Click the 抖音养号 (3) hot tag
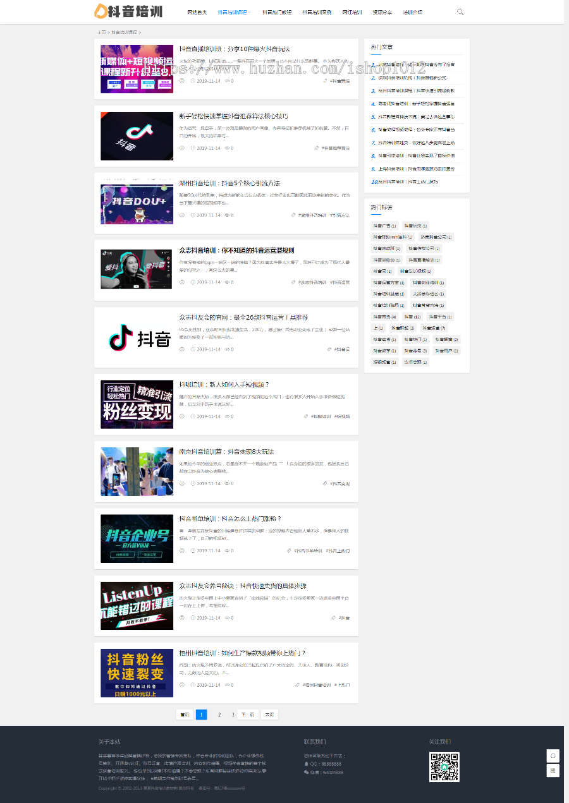The width and height of the screenshot is (569, 803). 415,351
